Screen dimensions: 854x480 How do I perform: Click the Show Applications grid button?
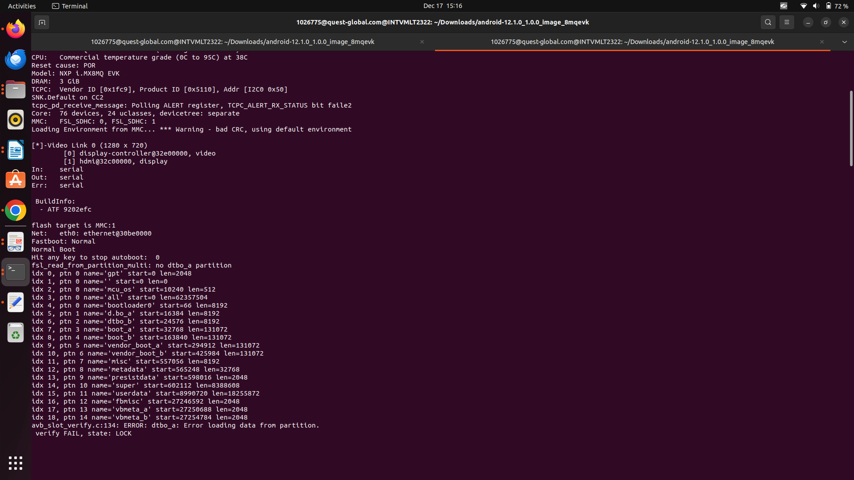point(16,463)
